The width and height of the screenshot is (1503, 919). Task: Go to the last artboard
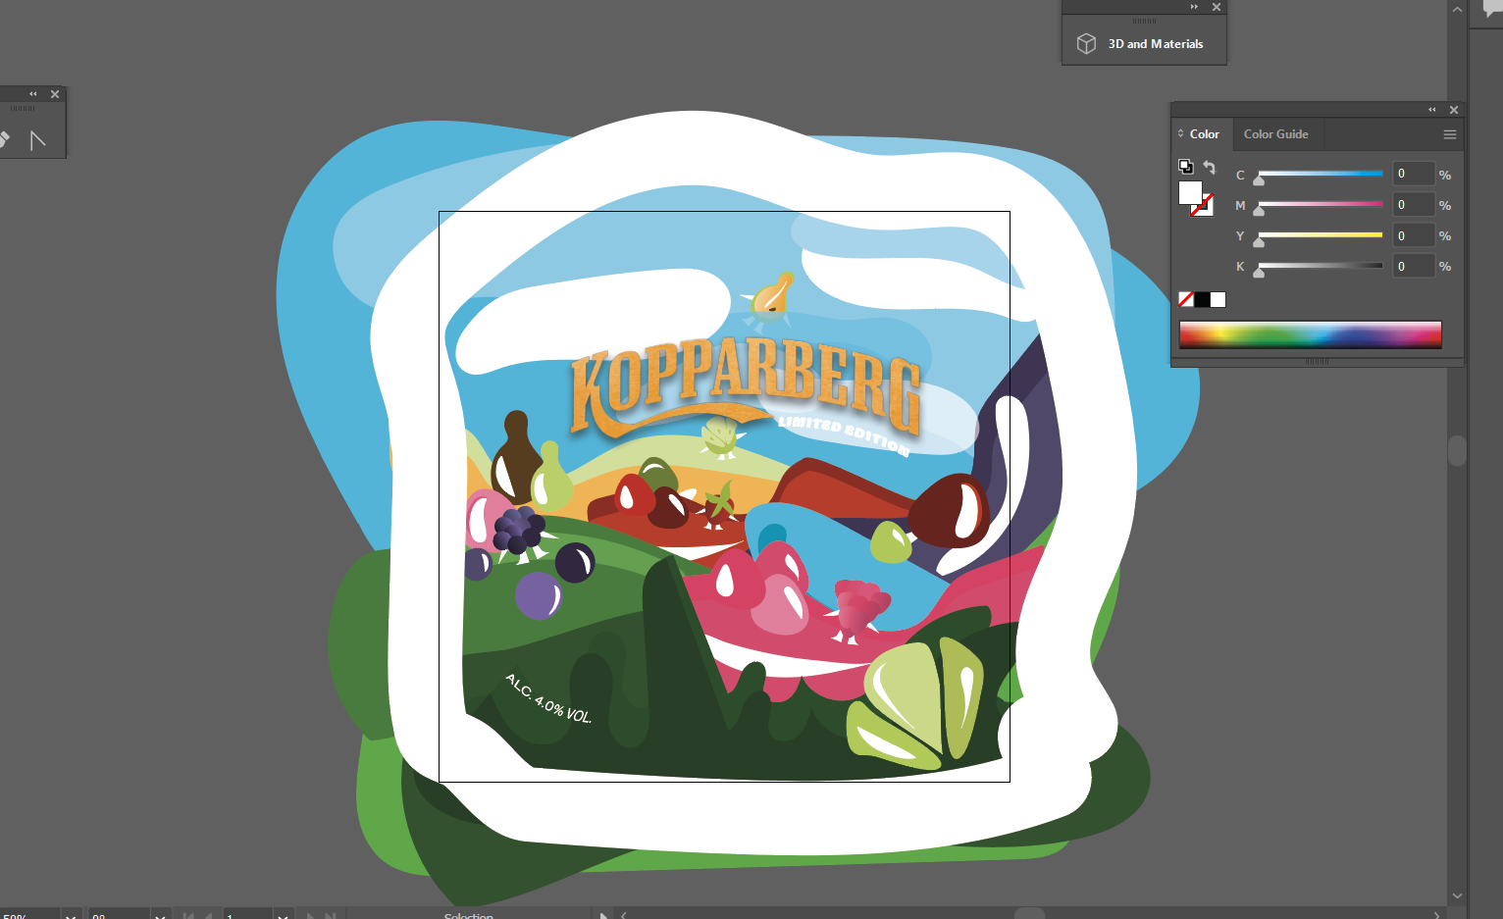tap(331, 915)
